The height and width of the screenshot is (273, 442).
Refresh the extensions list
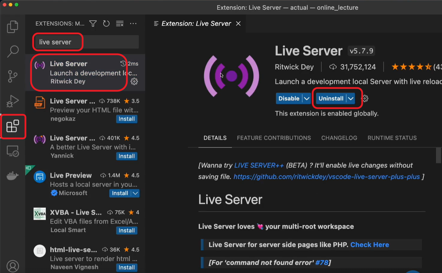click(x=106, y=24)
